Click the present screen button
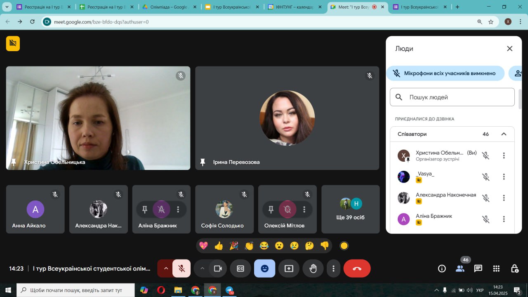 289,269
